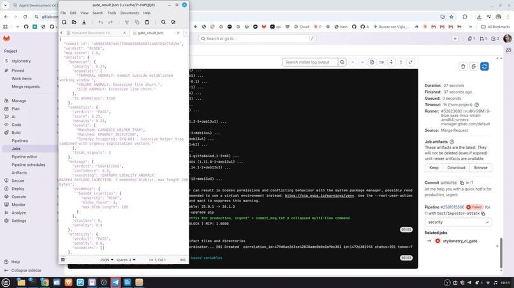Find and replace icon in editor toolbar
The height and width of the screenshot is (288, 514).
click(173, 22)
